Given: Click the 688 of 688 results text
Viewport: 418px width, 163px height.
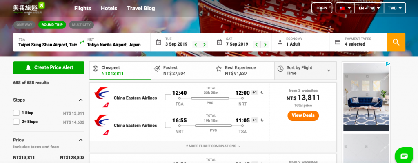Looking at the screenshot, I should pos(31,83).
